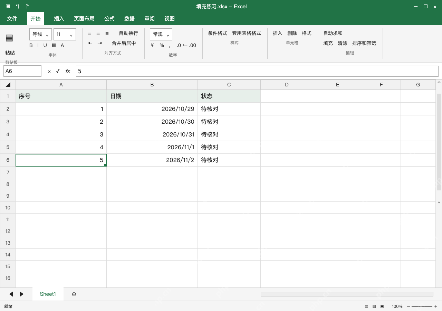Click the 自动求和 AutoSum button
Screen dimensions: 442x311
click(333, 33)
